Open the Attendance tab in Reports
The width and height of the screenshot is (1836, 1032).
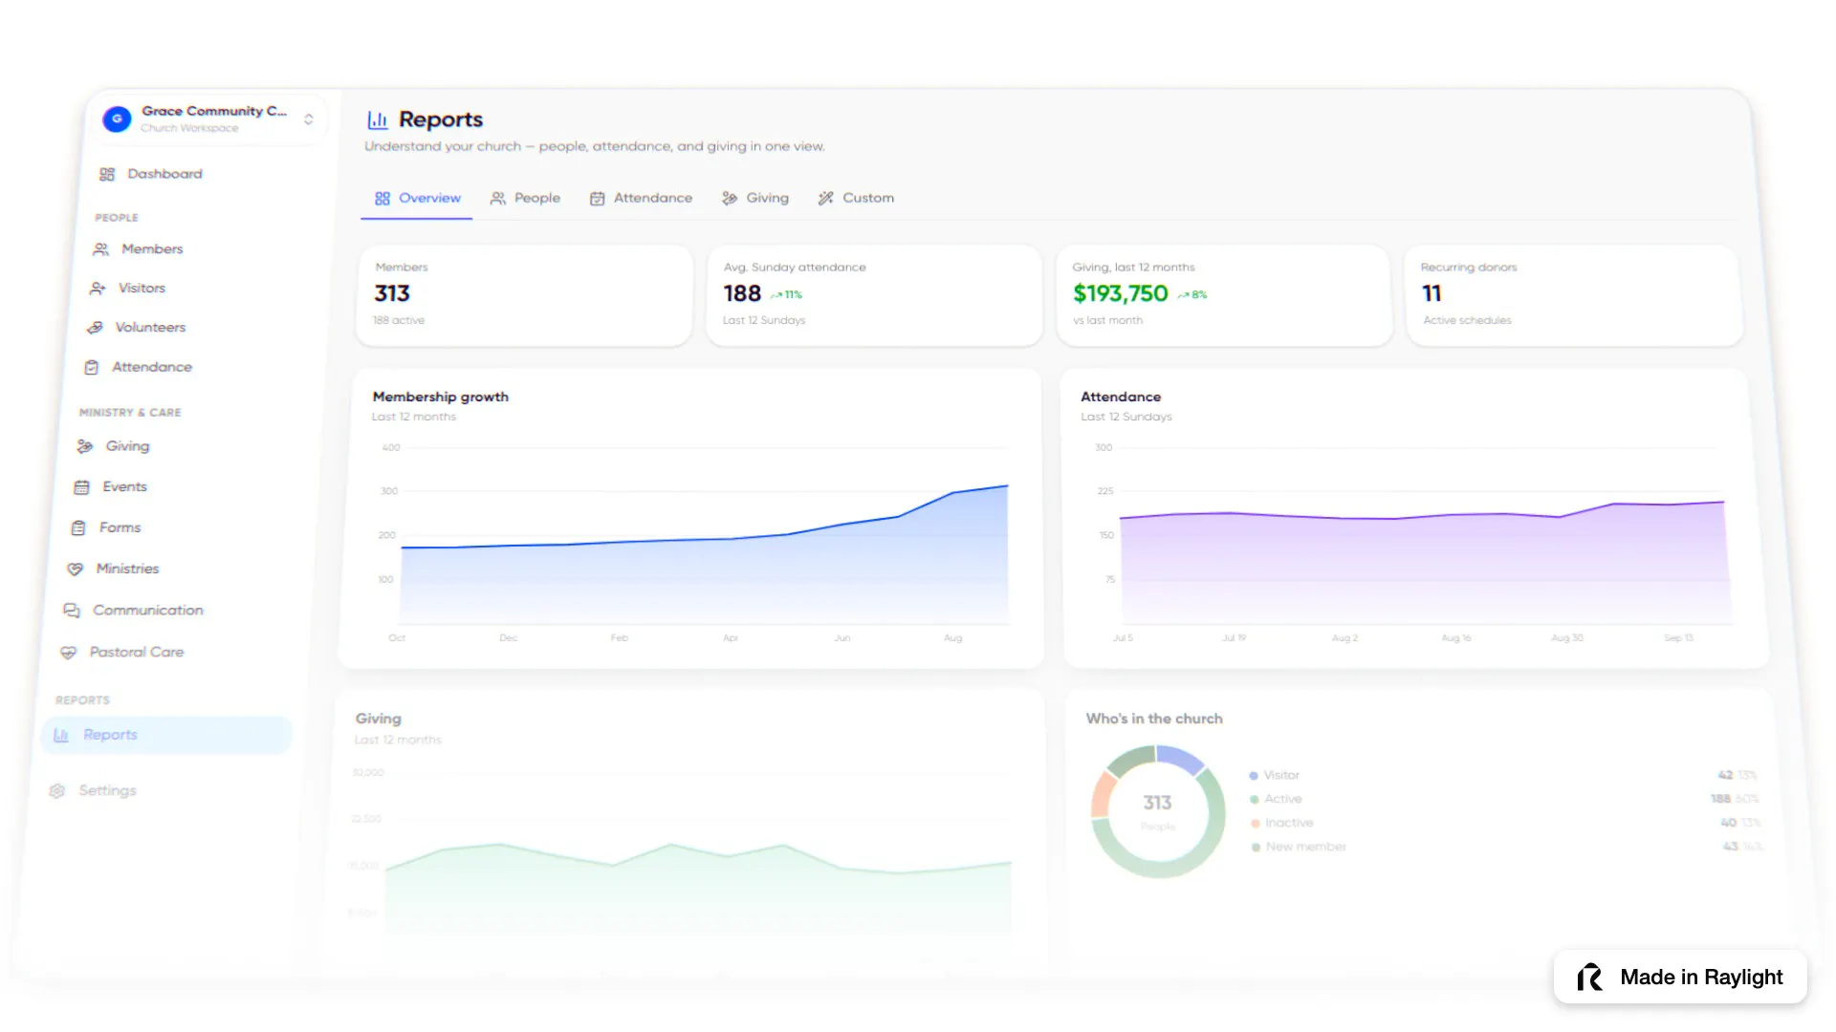(641, 198)
